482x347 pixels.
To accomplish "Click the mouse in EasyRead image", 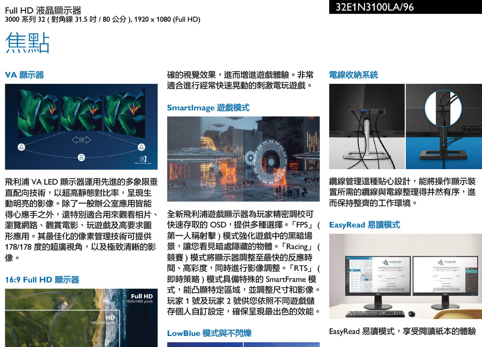I will click(x=412, y=313).
